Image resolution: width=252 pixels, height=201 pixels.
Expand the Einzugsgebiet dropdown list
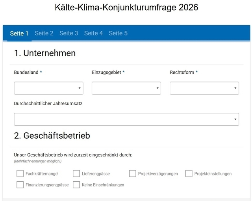pos(126,88)
